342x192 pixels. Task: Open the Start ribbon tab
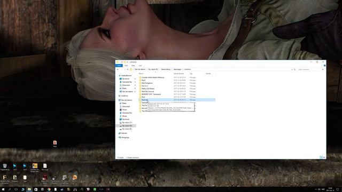[126, 66]
